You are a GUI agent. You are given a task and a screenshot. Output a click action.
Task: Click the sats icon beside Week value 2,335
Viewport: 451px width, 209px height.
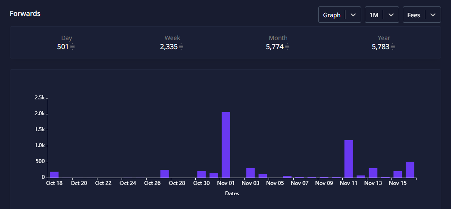pyautogui.click(x=181, y=47)
